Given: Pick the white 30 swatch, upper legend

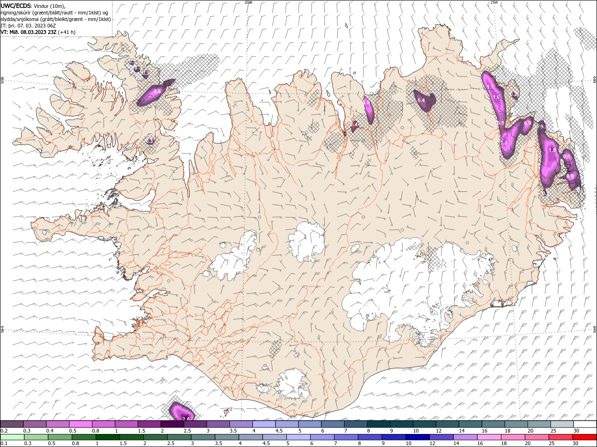Looking at the screenshot, I should click(585, 424).
